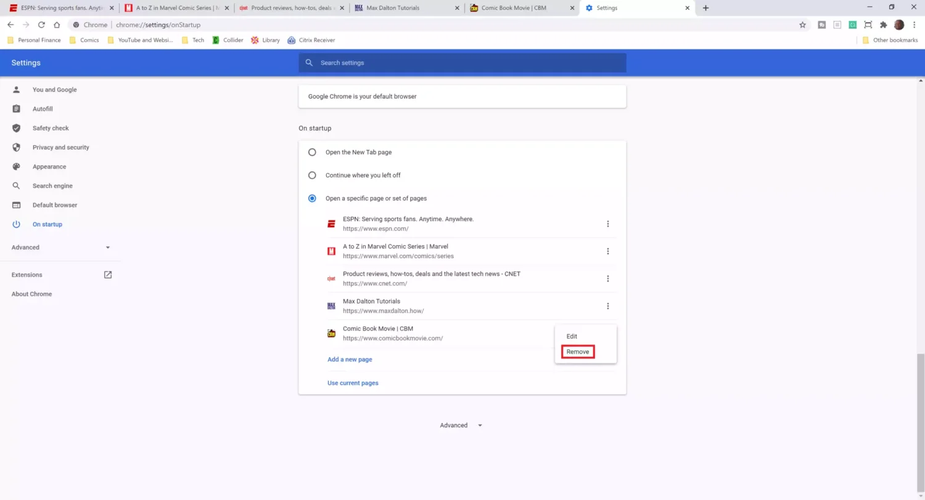
Task: Open the Library bookmark
Action: tap(265, 40)
